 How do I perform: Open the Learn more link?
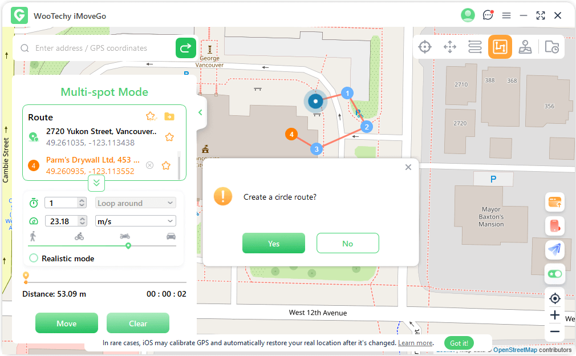click(x=415, y=343)
